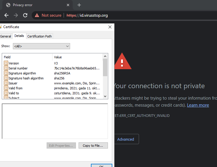Viewport: 217px width, 167px height.
Task: Click the Signature hash algorithm field icon
Action: [x=6, y=78]
